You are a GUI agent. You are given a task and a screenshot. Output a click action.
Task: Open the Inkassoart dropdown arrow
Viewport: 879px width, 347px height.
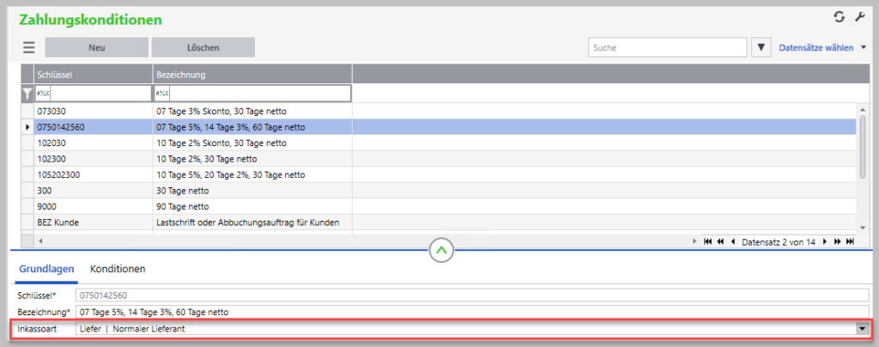[x=860, y=329]
